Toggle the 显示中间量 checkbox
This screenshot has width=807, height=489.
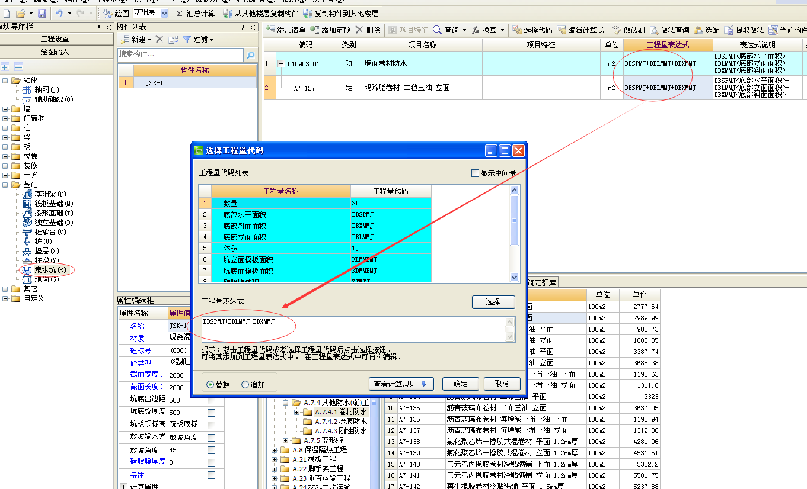[x=474, y=173]
